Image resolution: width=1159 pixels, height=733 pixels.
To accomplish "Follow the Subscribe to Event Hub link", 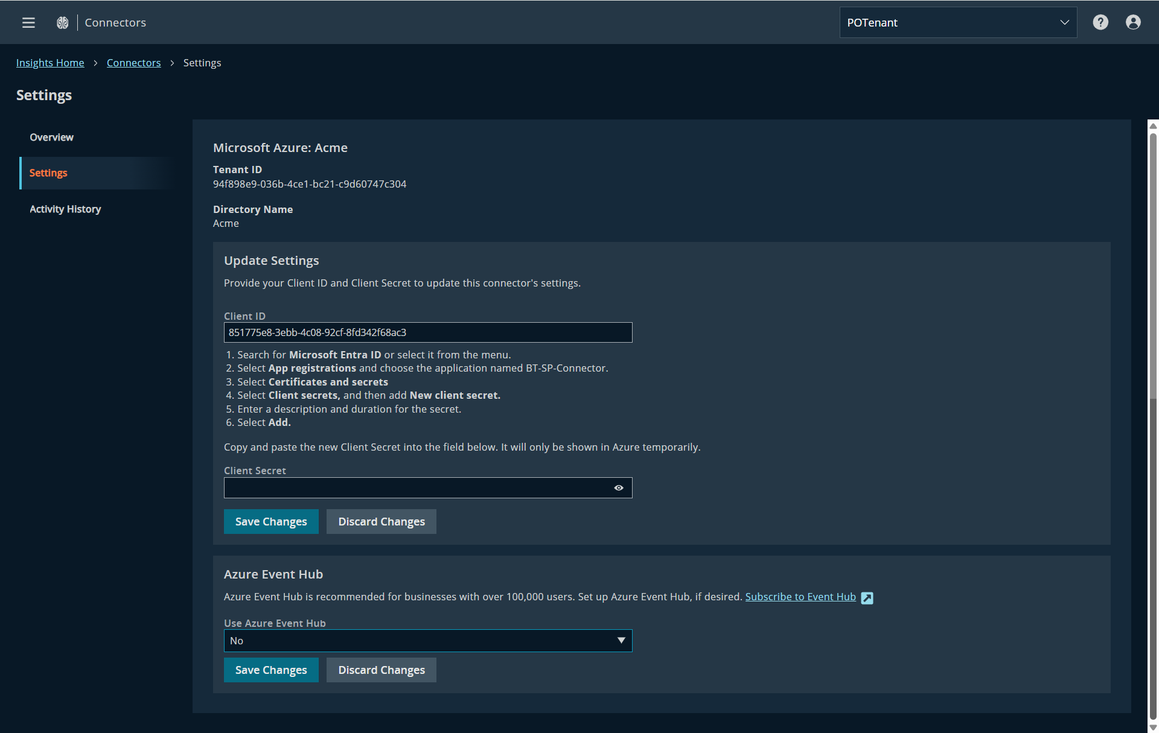I will [x=800, y=597].
